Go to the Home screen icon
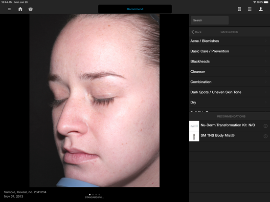270x202 pixels. tap(21, 9)
